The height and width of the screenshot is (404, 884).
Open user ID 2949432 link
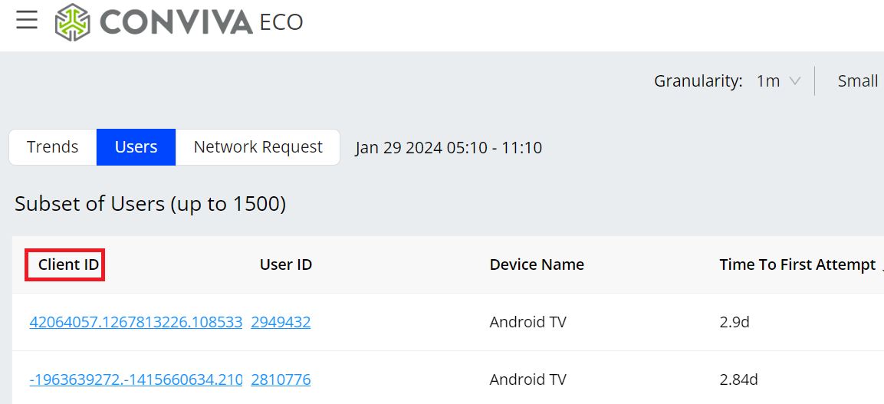click(281, 323)
